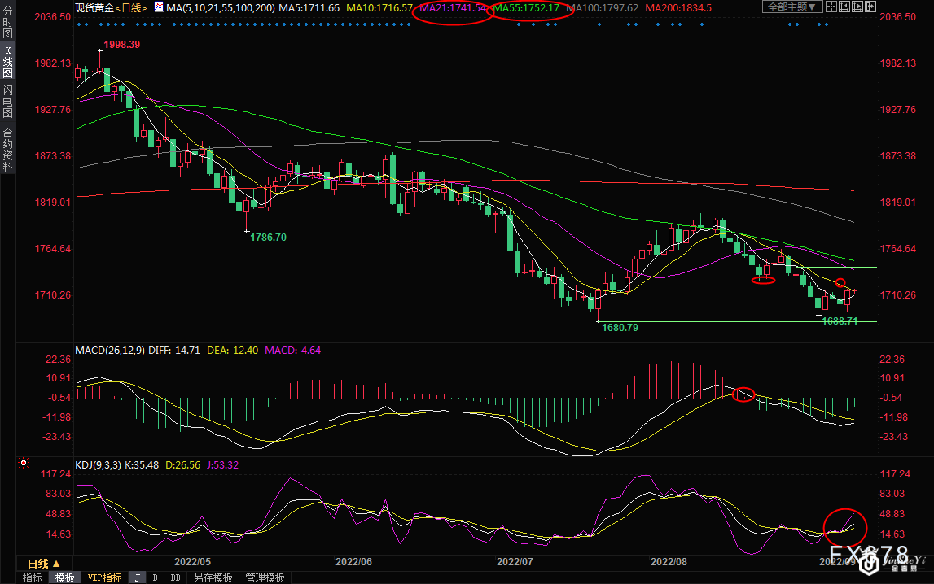Click the 另存模板 button

(213, 577)
